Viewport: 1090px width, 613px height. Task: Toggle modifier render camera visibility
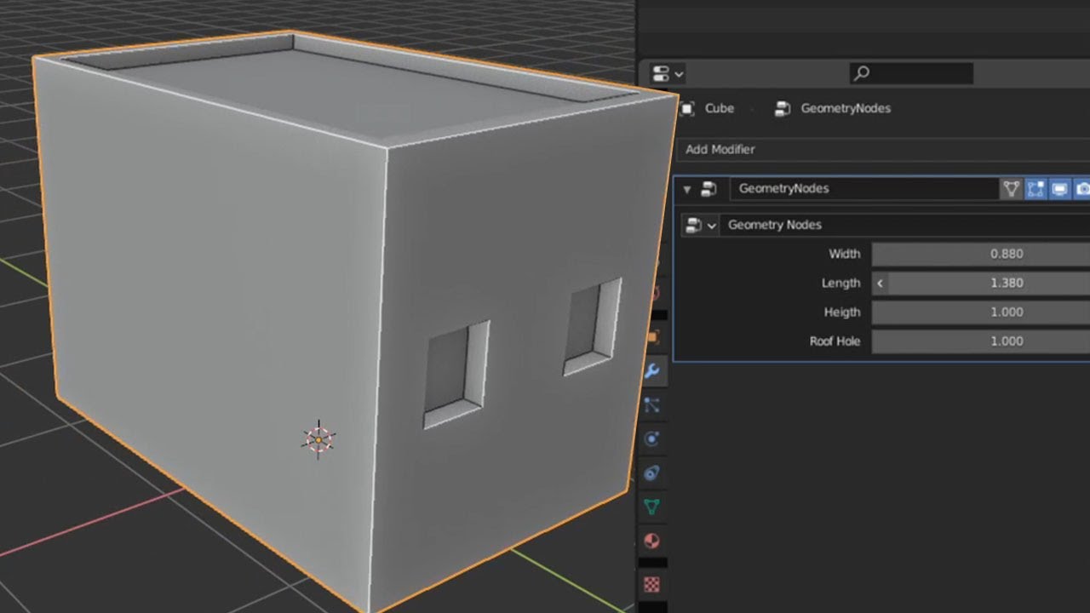[1081, 189]
